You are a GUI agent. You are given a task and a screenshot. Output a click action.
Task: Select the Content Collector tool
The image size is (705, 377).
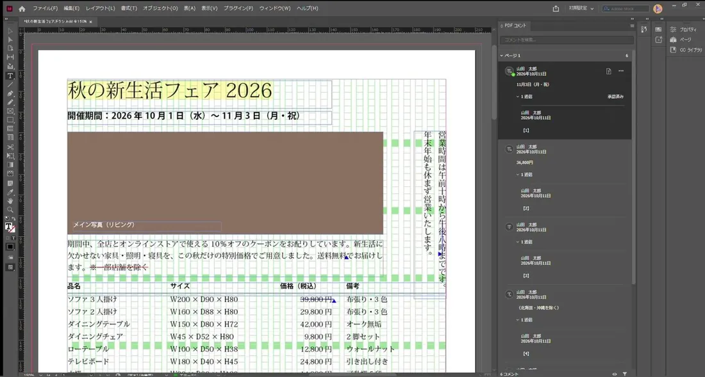(10, 66)
